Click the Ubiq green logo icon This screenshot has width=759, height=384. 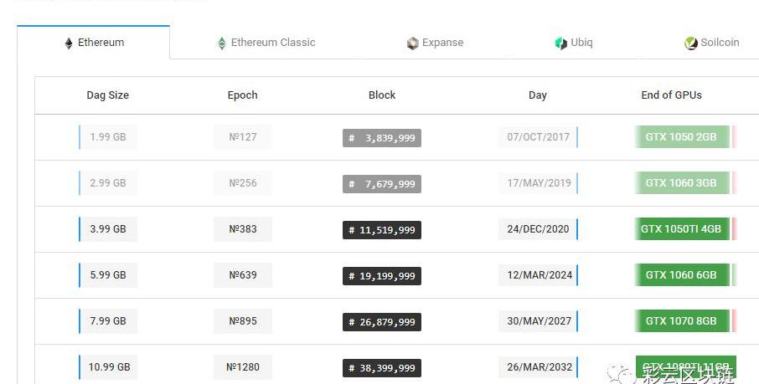(560, 43)
